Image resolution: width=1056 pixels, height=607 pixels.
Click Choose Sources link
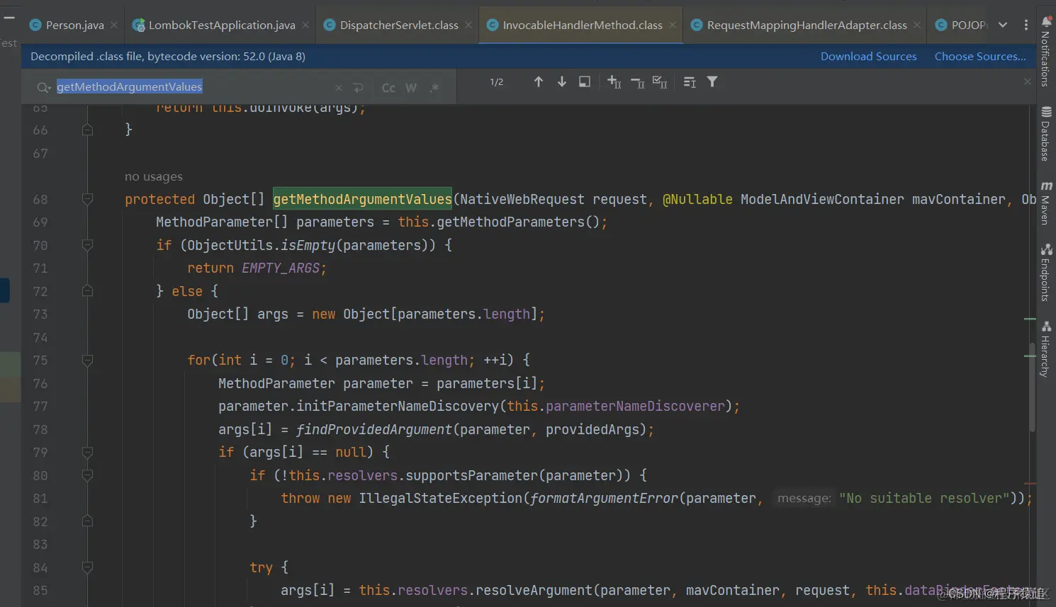[x=980, y=57]
